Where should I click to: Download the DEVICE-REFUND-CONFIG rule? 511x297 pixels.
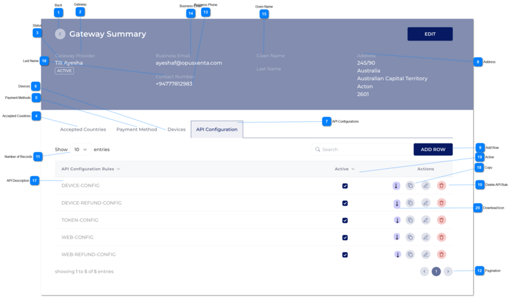pyautogui.click(x=397, y=204)
